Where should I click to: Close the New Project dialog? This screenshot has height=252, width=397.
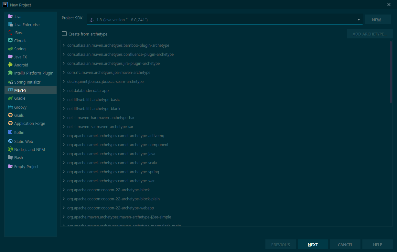coord(389,5)
